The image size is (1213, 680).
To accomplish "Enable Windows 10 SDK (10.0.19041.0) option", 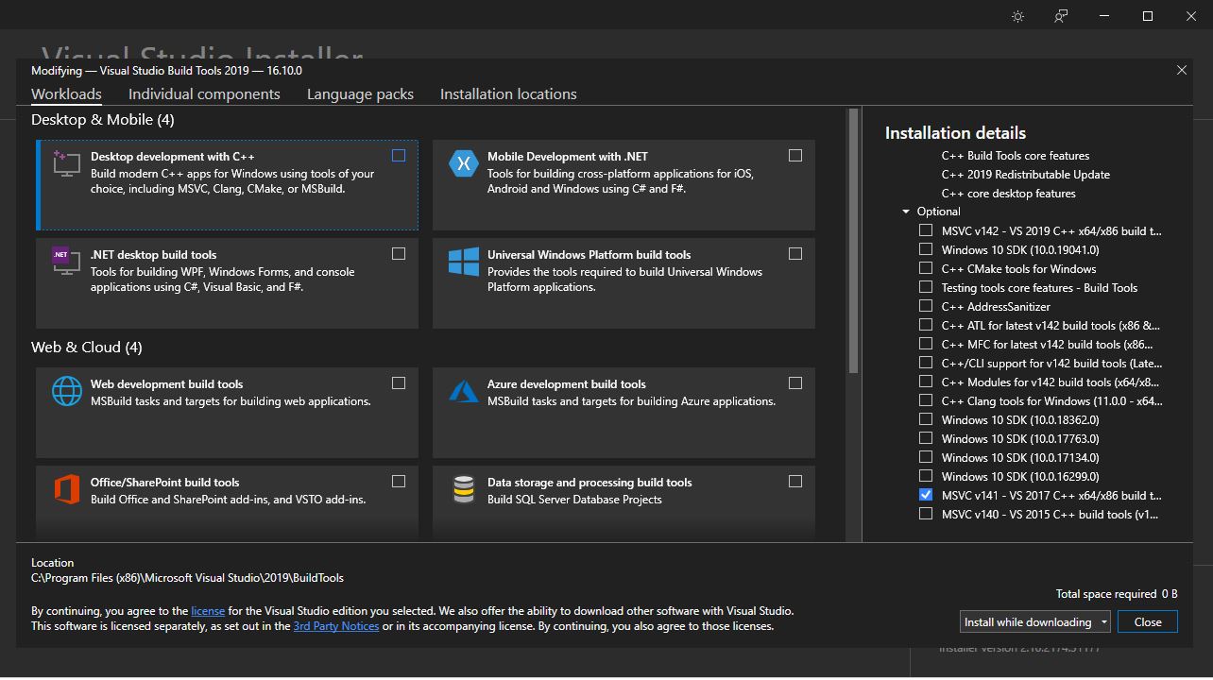I will click(x=926, y=249).
